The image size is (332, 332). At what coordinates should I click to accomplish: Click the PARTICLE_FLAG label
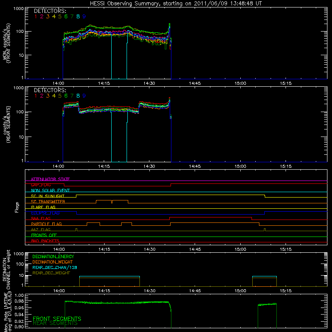coord(46,224)
